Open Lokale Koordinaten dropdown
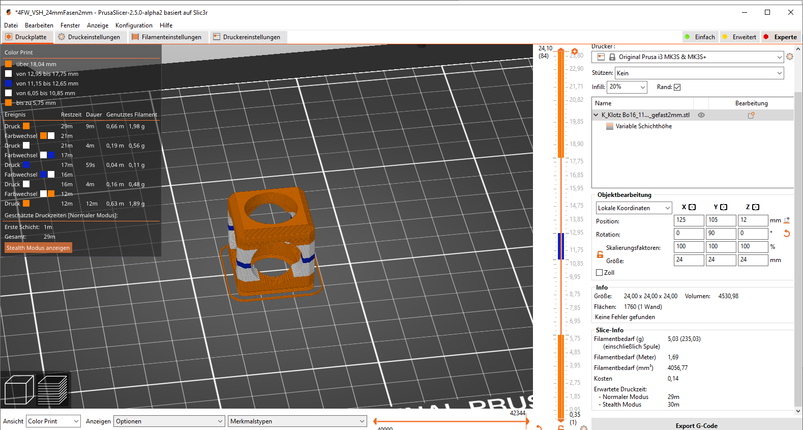This screenshot has width=803, height=430. [x=634, y=208]
